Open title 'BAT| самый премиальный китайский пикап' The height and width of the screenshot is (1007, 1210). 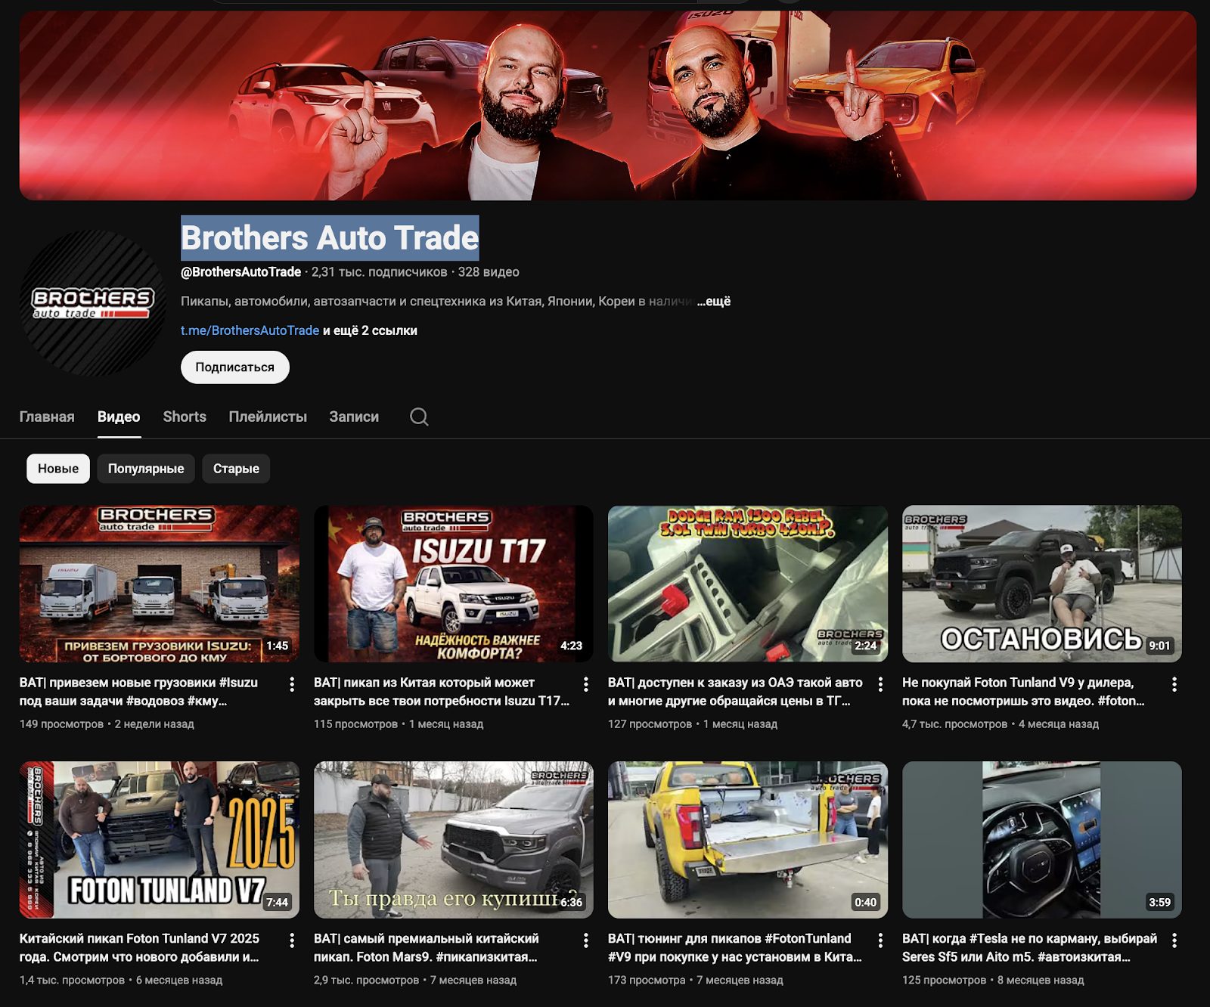tap(427, 948)
